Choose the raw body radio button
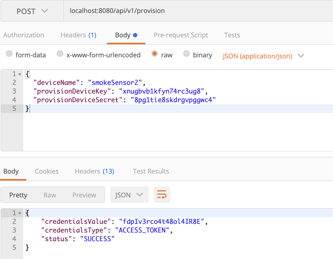Screen dimensions: 333x259 155,54
